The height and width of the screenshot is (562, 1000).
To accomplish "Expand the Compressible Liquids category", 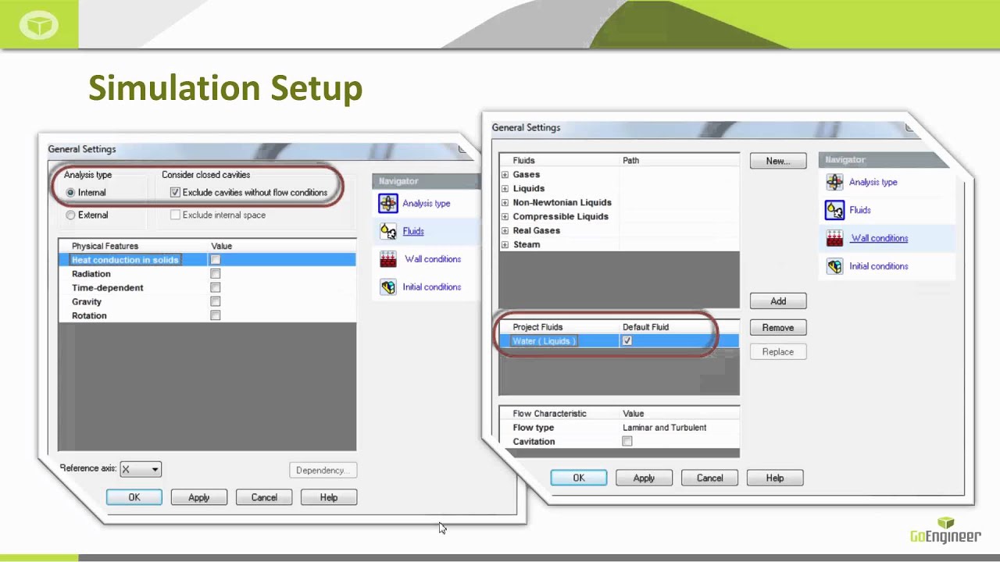I will [505, 217].
